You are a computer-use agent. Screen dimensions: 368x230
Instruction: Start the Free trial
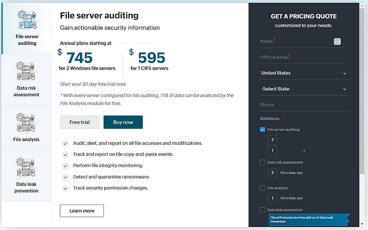click(79, 122)
